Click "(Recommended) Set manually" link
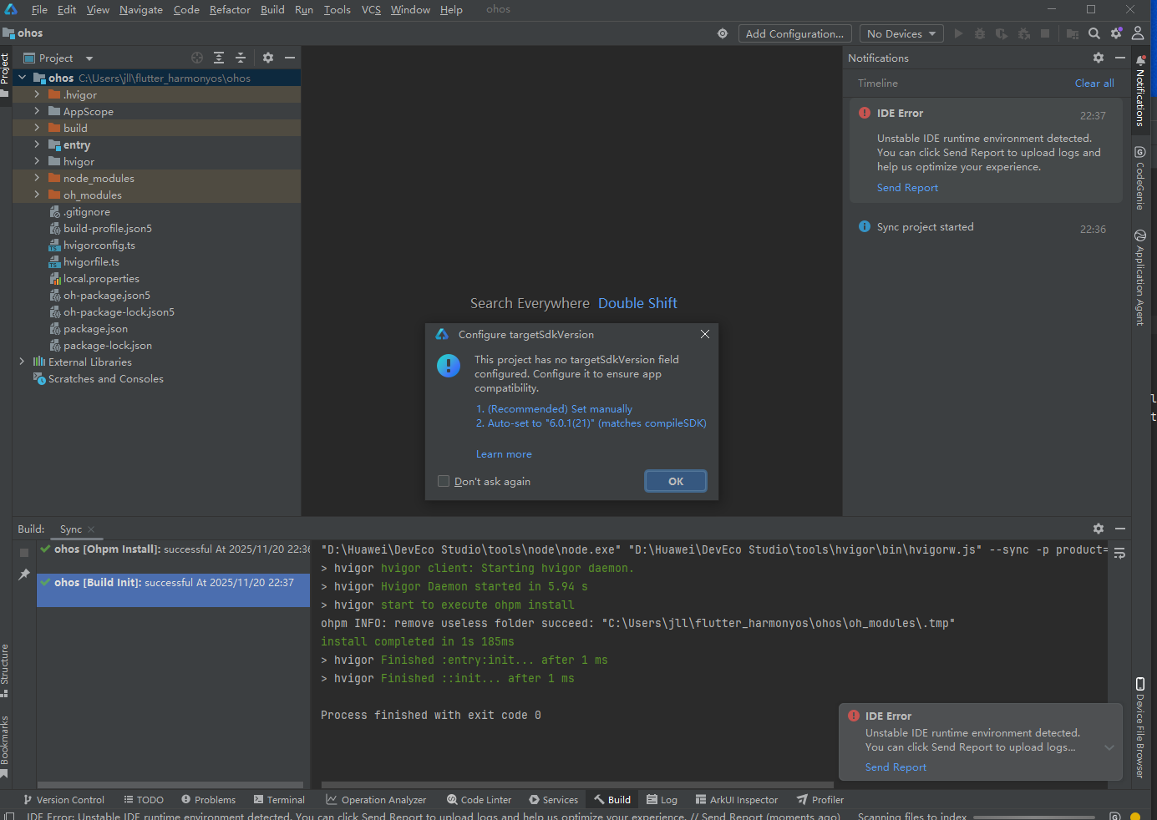1157x820 pixels. 560,409
